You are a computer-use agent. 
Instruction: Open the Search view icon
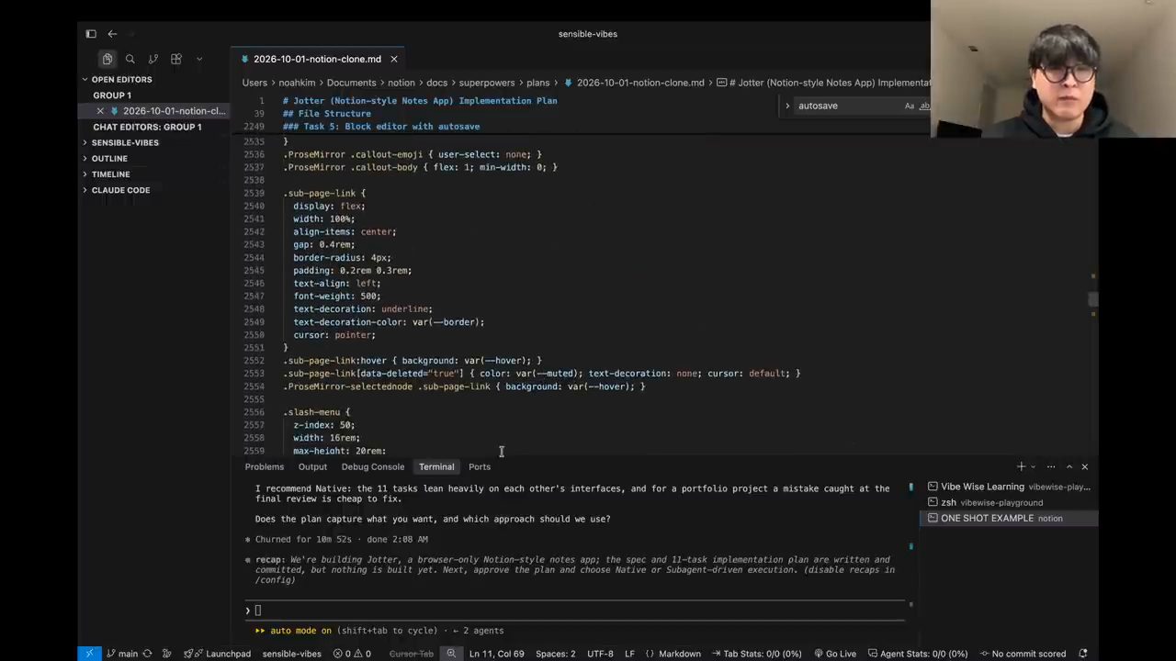pos(130,59)
